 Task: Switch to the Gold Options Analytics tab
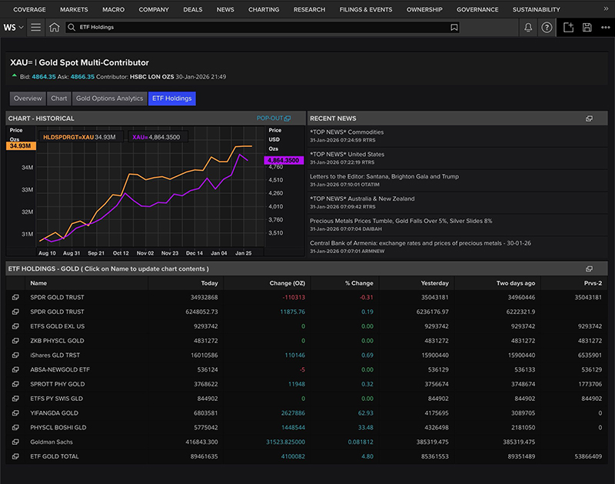coord(109,98)
